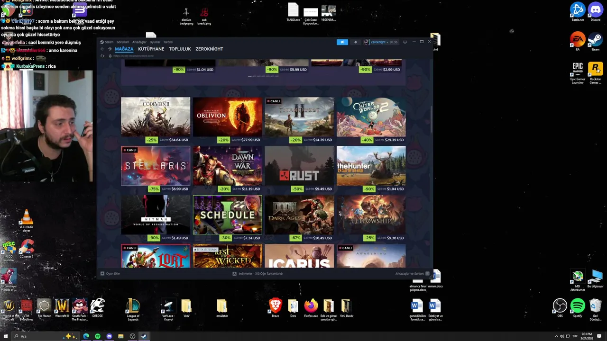Open Discord desktop shortcut
The height and width of the screenshot is (341, 607).
coord(595,12)
